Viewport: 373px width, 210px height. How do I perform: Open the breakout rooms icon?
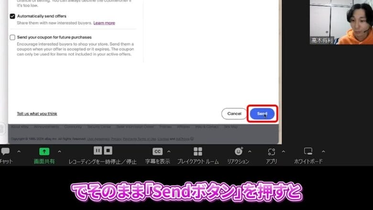click(197, 152)
